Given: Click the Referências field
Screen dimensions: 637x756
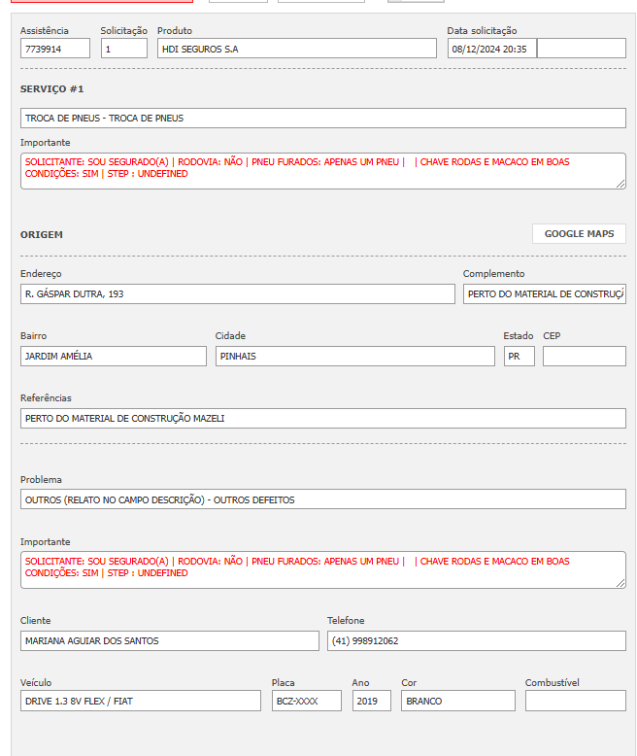Looking at the screenshot, I should coord(322,419).
